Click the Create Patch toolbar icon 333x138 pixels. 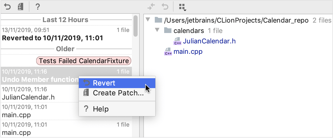pyautogui.click(x=21, y=7)
